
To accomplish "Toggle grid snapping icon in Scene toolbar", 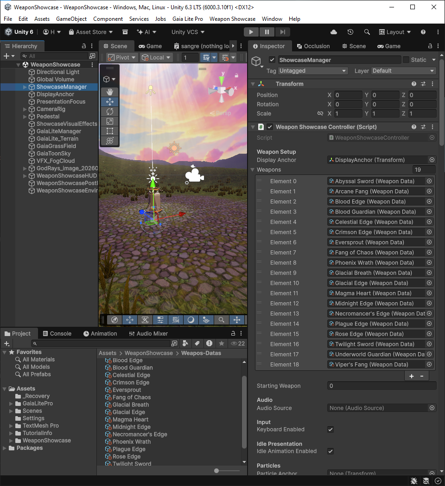I will (206, 57).
